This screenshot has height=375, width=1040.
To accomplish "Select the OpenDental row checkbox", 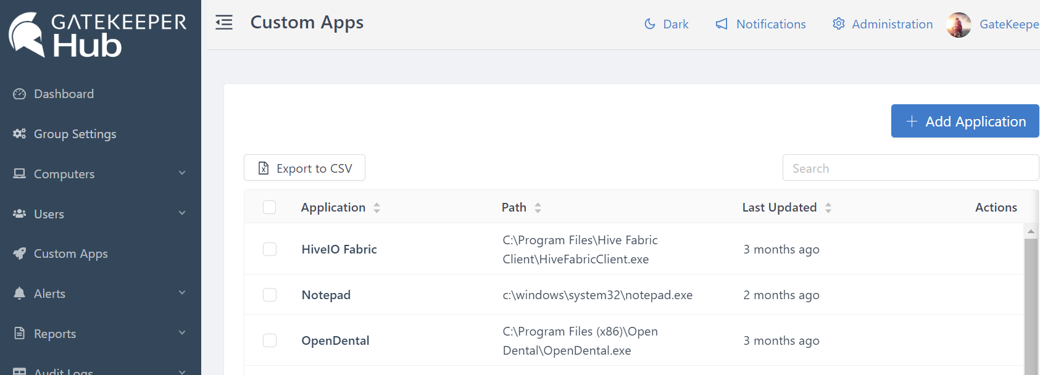I will 270,340.
